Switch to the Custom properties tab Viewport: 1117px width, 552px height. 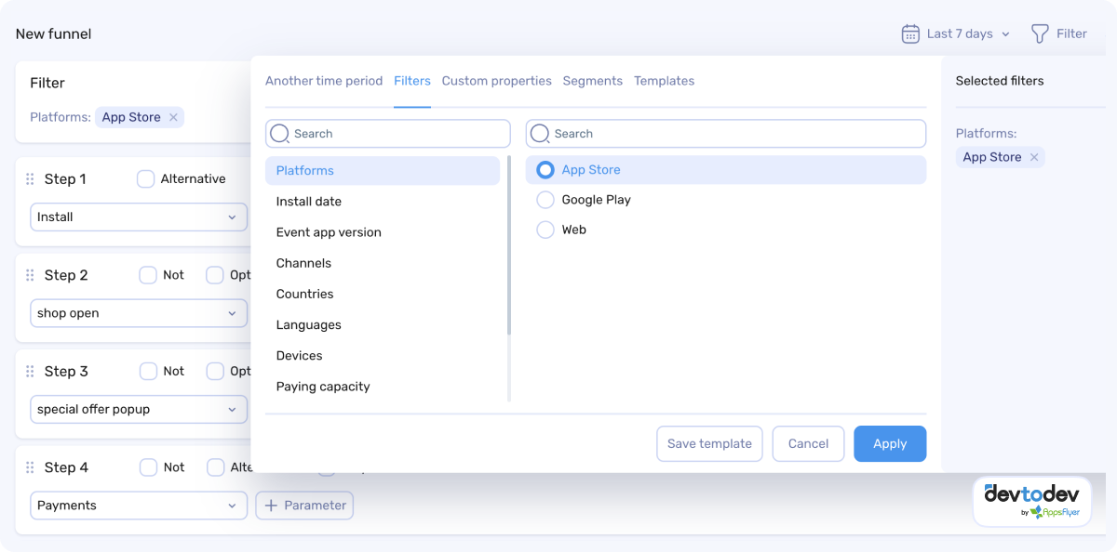point(496,81)
